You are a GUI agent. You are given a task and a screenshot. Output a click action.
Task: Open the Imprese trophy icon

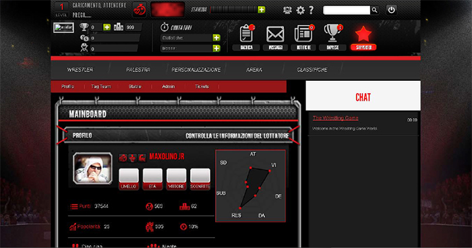[x=332, y=33]
